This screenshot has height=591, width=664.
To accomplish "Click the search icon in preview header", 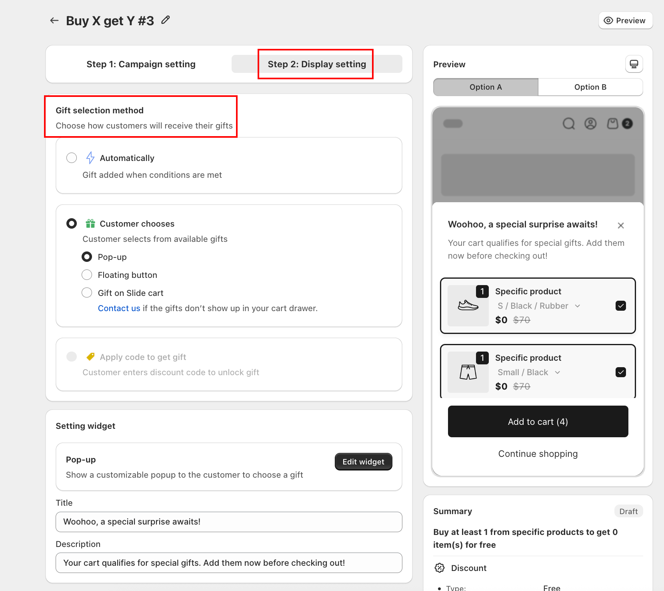I will pos(569,124).
